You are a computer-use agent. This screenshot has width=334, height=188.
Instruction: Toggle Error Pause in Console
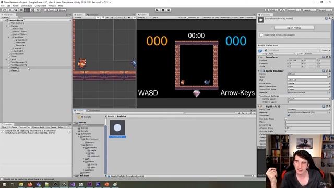pos(51,127)
